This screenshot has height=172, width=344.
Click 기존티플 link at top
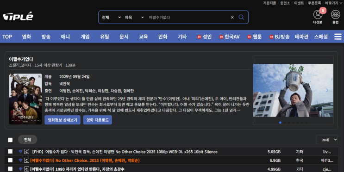pos(269,3)
